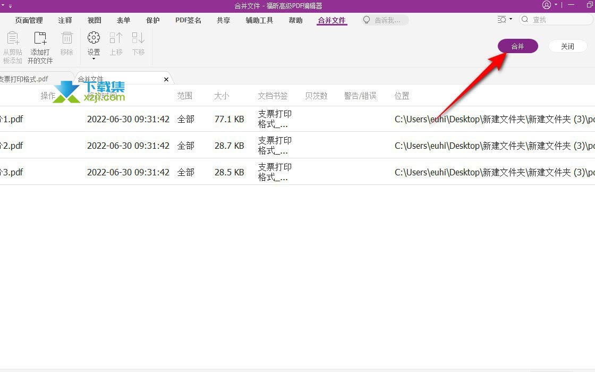595x372 pixels.
Task: Click the Add from Clipboard icon
Action: pos(13,38)
